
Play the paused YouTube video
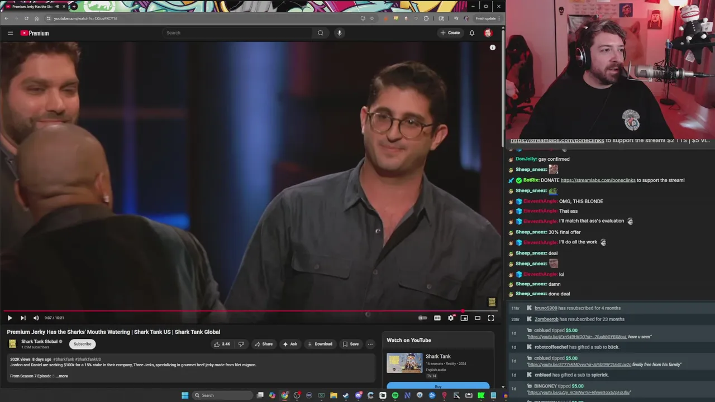9,318
